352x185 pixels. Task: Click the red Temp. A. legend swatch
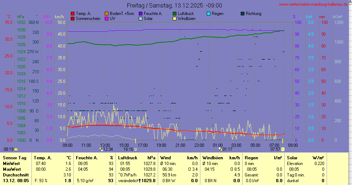pyautogui.click(x=73, y=14)
